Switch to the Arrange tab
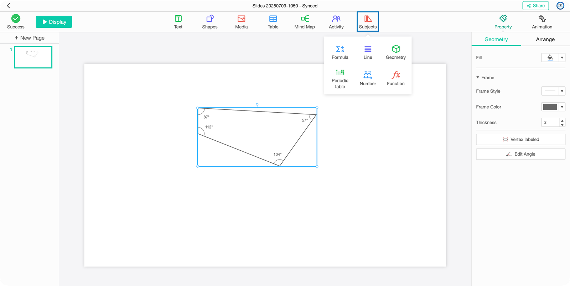The width and height of the screenshot is (570, 286). pyautogui.click(x=545, y=39)
